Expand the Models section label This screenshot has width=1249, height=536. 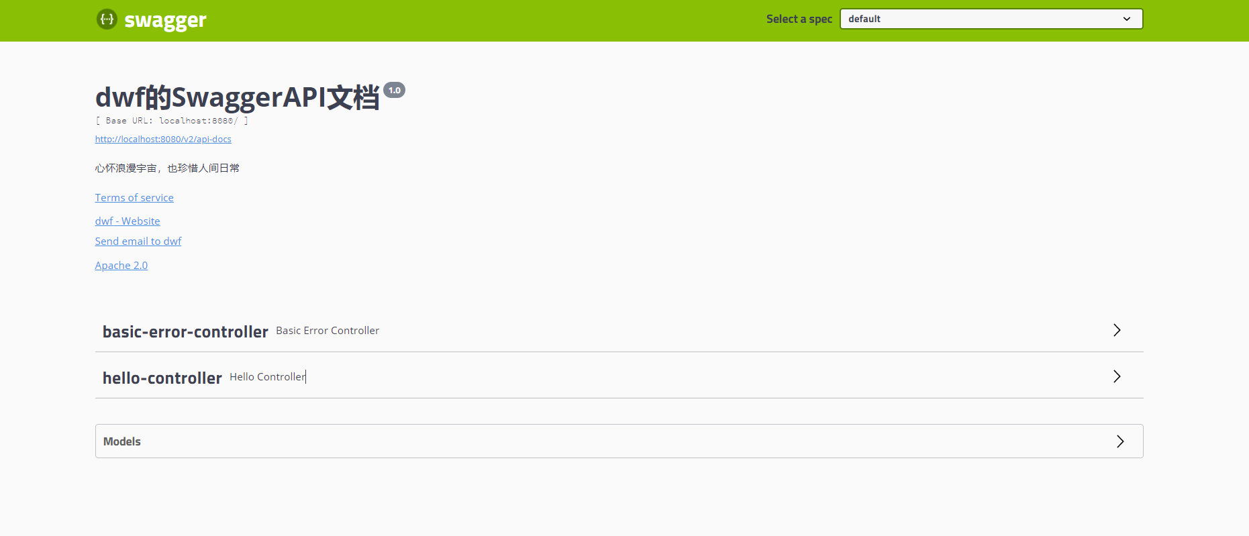pos(122,441)
